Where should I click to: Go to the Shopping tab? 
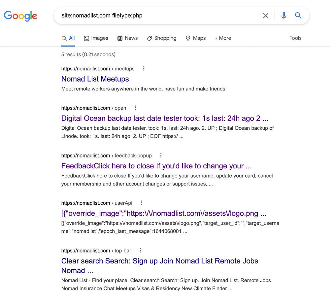162,38
